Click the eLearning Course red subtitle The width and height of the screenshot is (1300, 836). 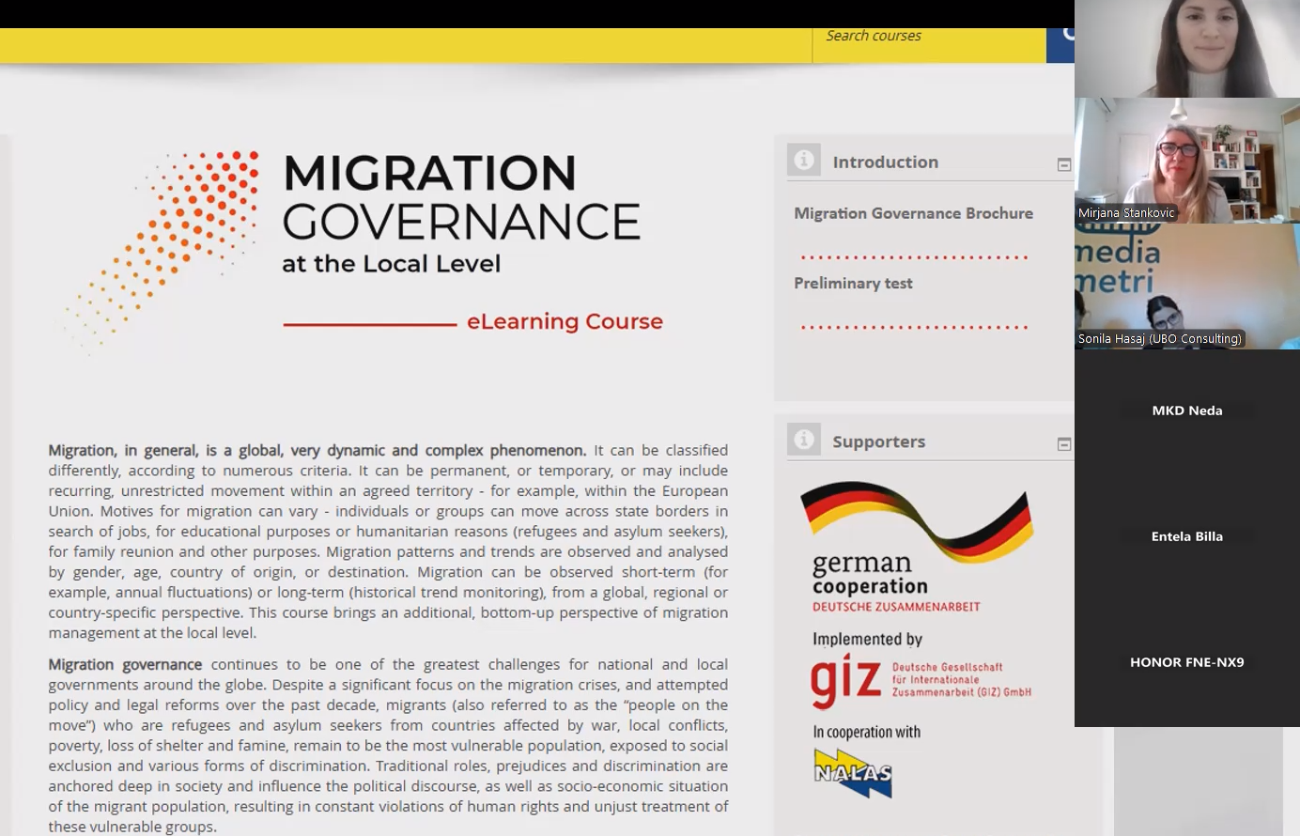click(565, 321)
